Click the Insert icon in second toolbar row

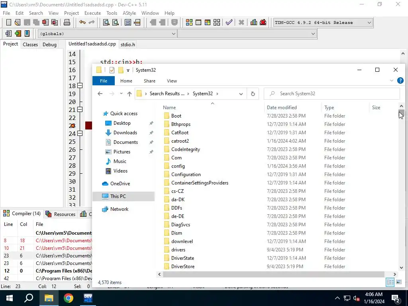[x=9, y=33]
